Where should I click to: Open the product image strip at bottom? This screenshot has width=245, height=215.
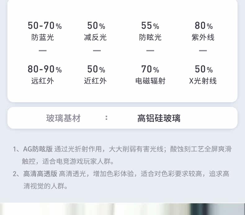coord(122,209)
